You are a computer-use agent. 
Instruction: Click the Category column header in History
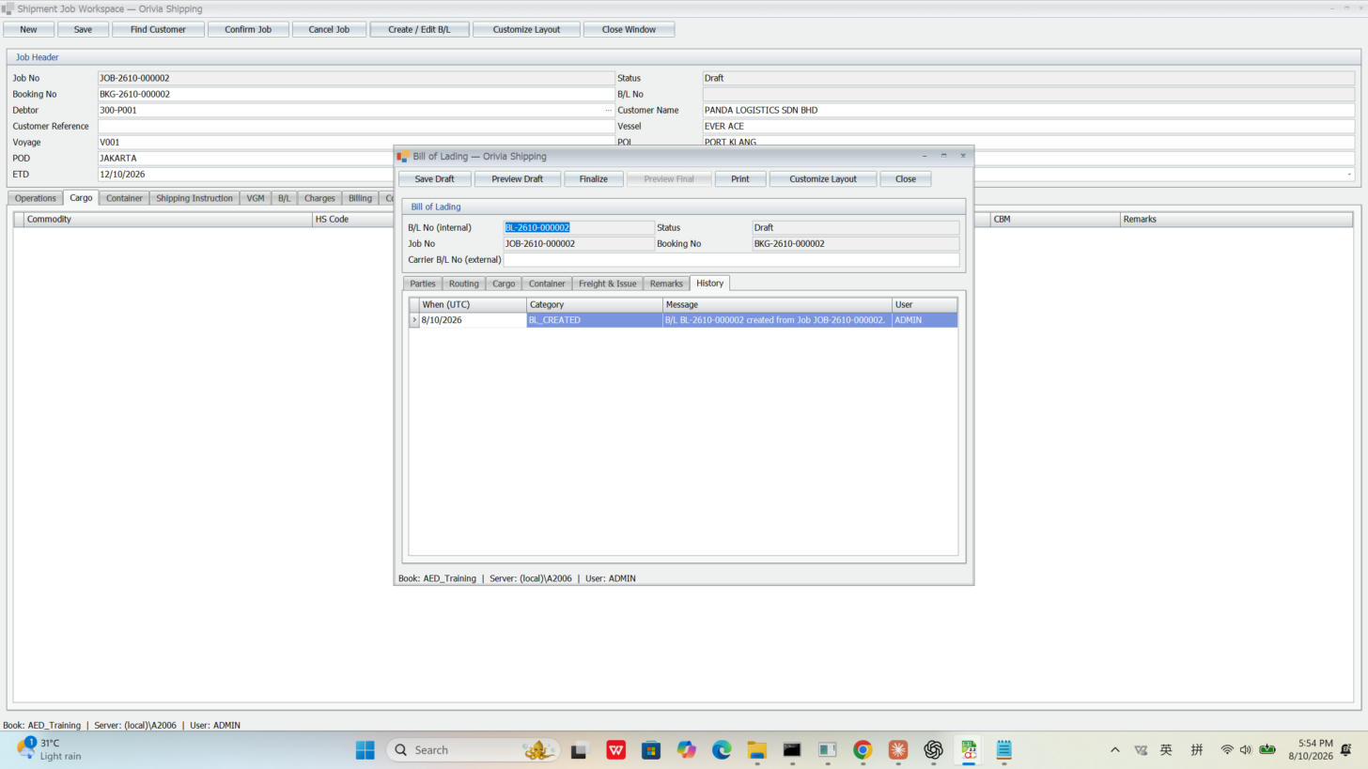point(595,304)
